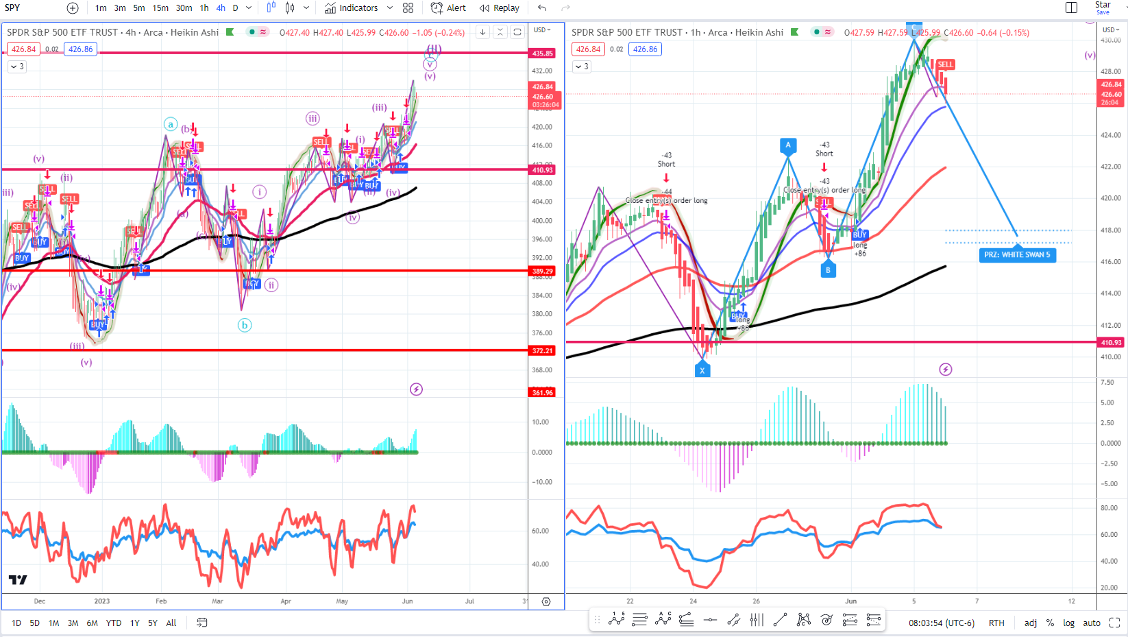
Task: Click buy price 426.86 on left chart
Action: 80,49
